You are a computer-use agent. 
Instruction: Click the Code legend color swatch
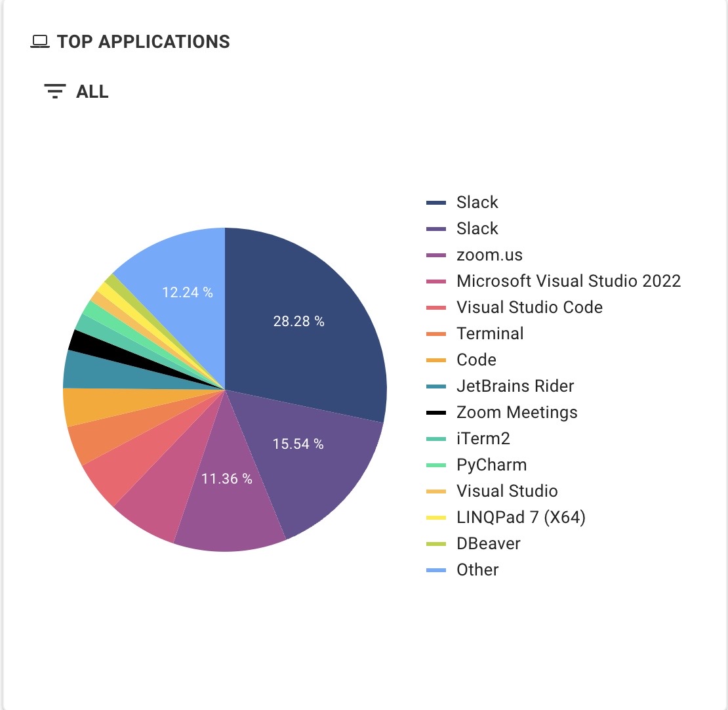[x=436, y=360]
